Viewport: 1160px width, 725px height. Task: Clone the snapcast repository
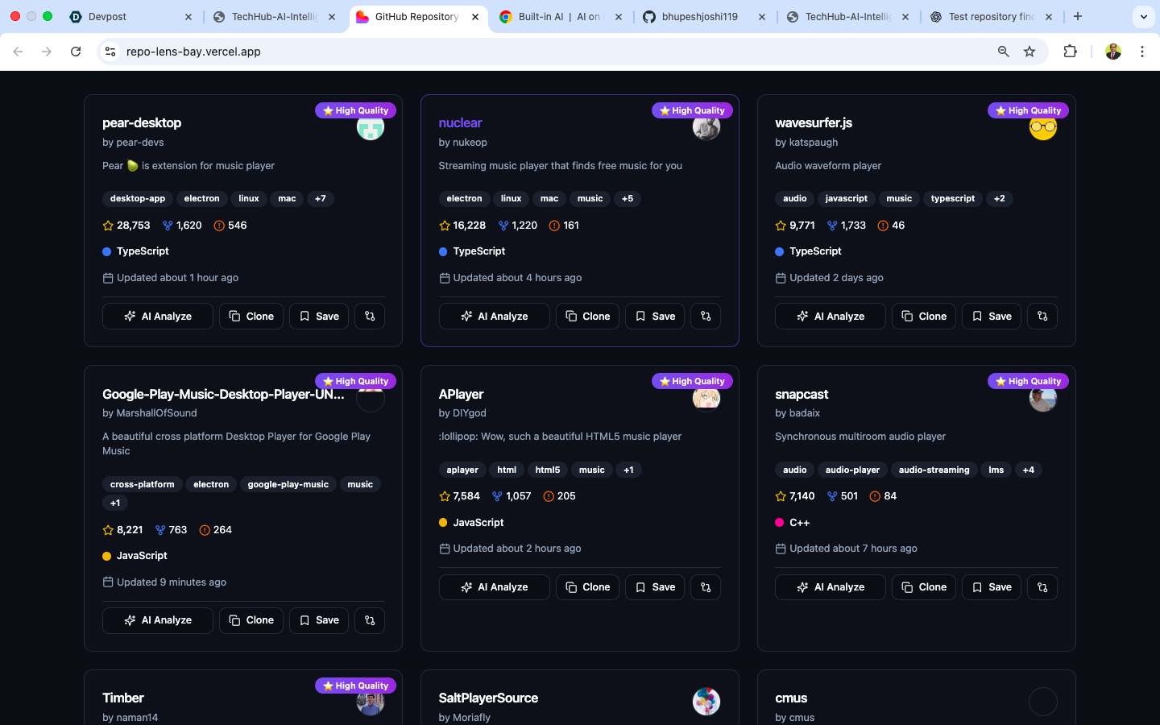pyautogui.click(x=924, y=587)
